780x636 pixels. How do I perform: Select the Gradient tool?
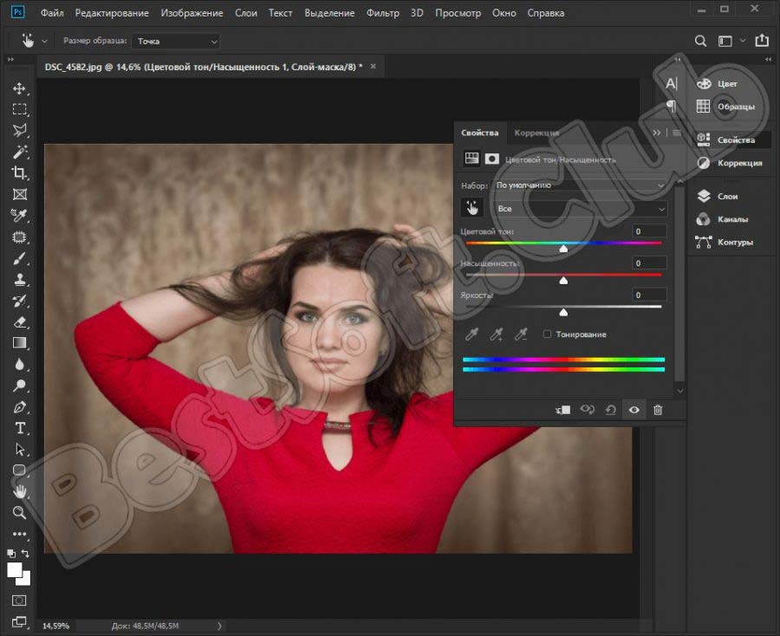[19, 343]
